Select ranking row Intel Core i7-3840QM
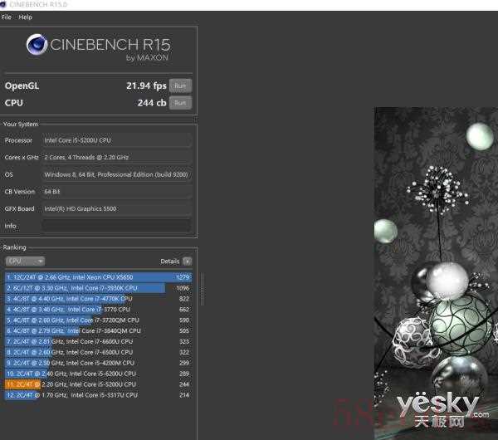Viewport: 498px width, 440px height. 98,331
